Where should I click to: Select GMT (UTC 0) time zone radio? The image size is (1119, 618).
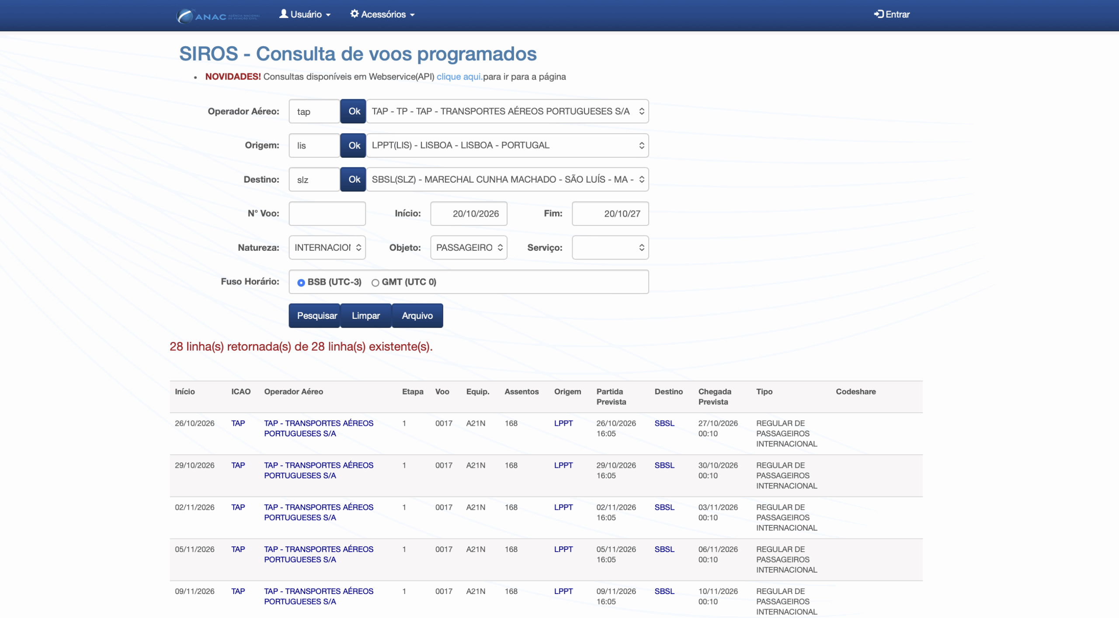coord(375,283)
